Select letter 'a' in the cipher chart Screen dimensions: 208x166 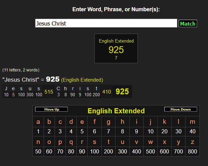(38, 122)
